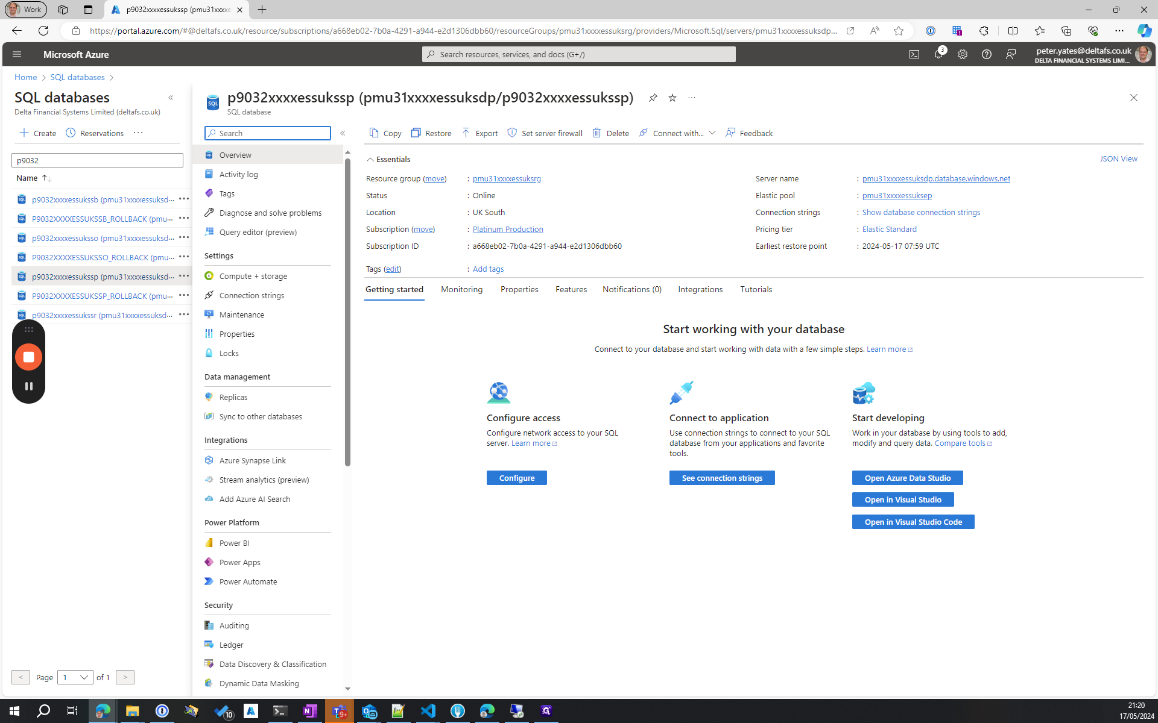This screenshot has height=723, width=1158.
Task: Click the Add tags link
Action: click(x=488, y=269)
